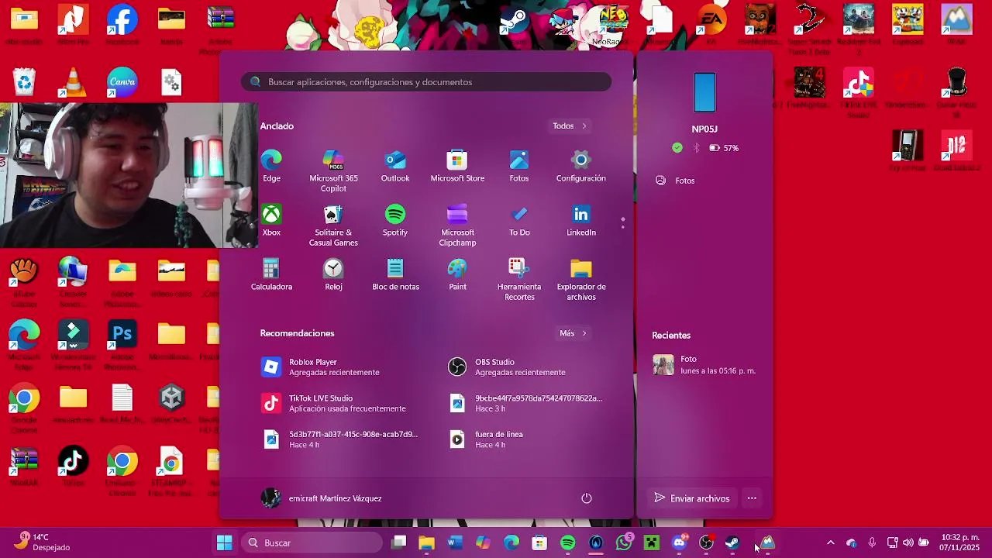Open Outlook from the Start menu
The width and height of the screenshot is (992, 558).
tap(395, 167)
